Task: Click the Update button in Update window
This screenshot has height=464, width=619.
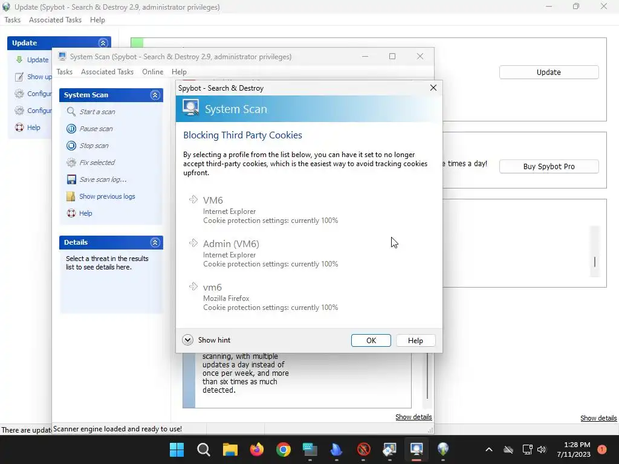Action: (549, 72)
